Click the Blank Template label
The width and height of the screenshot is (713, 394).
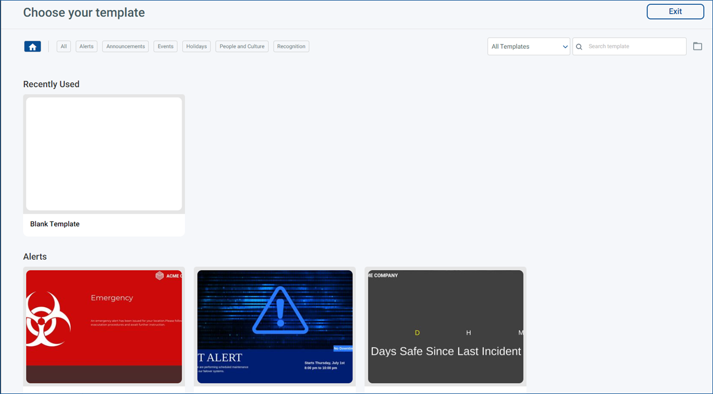point(55,224)
